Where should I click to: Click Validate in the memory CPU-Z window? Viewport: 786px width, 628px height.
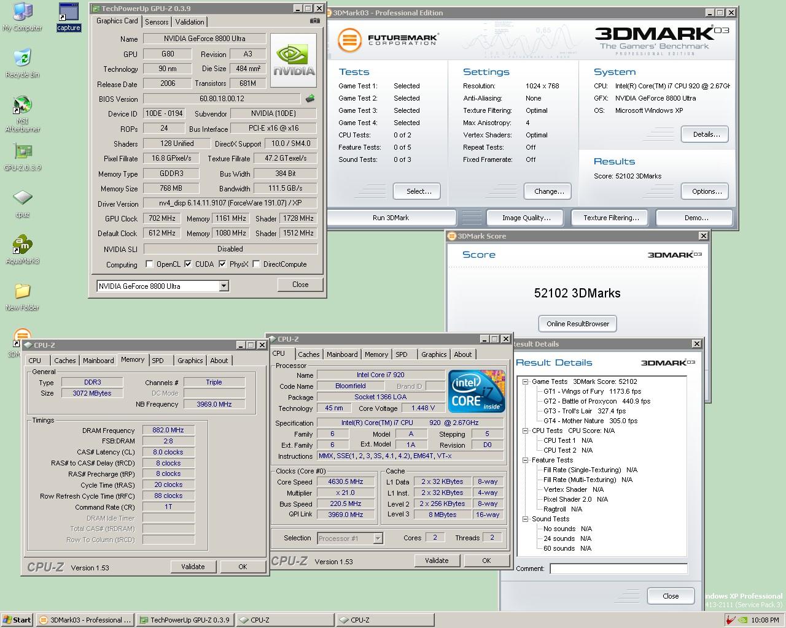[193, 567]
